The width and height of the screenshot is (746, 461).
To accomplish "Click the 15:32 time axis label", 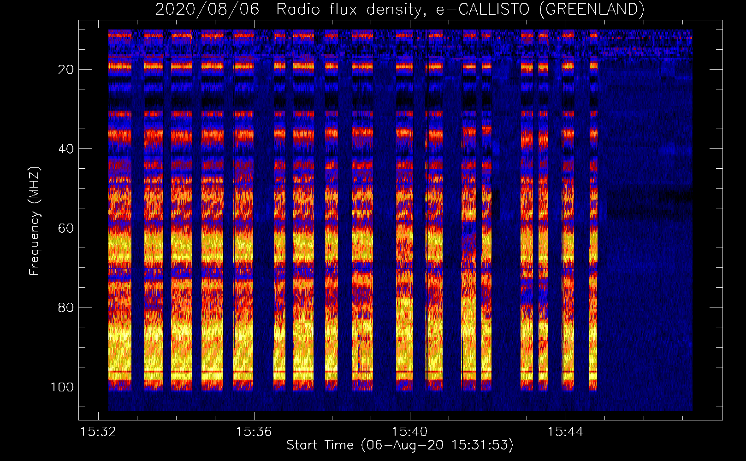I will point(98,432).
